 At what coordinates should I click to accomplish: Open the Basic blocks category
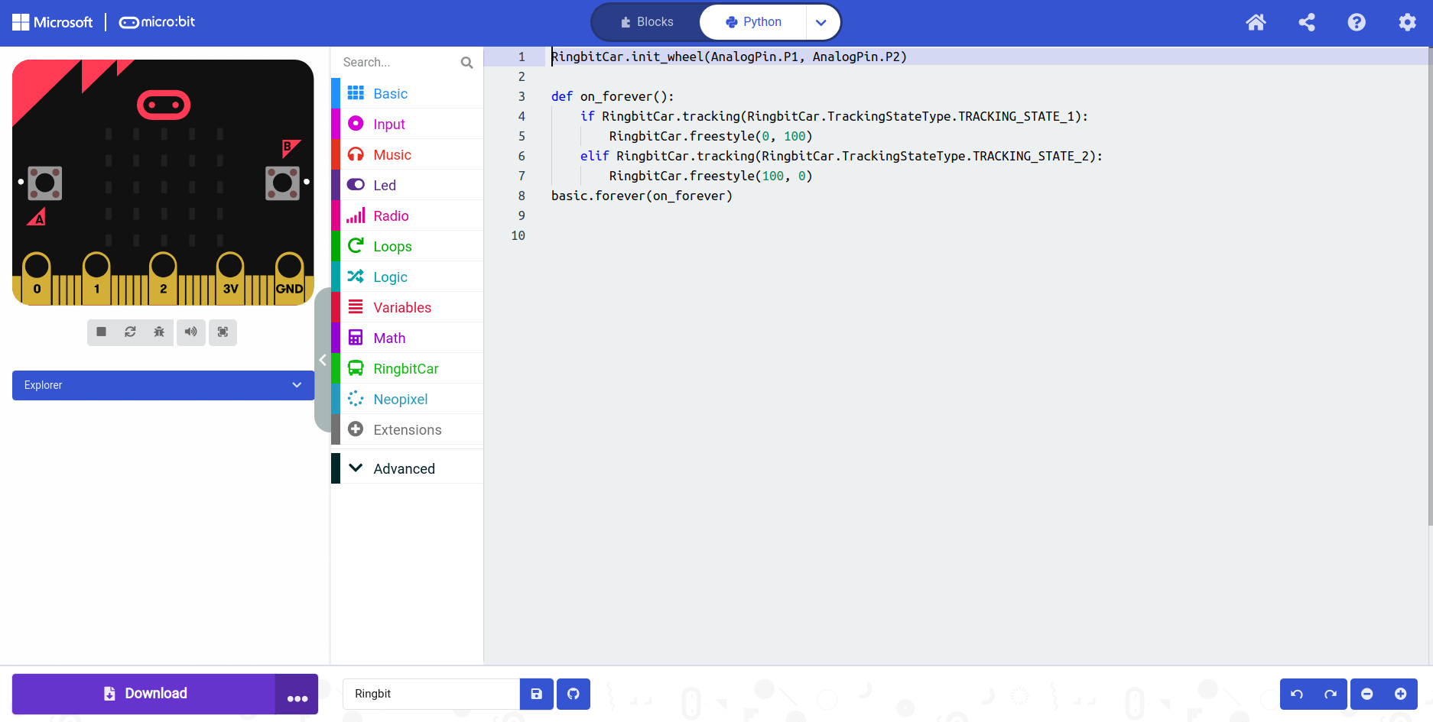390,93
